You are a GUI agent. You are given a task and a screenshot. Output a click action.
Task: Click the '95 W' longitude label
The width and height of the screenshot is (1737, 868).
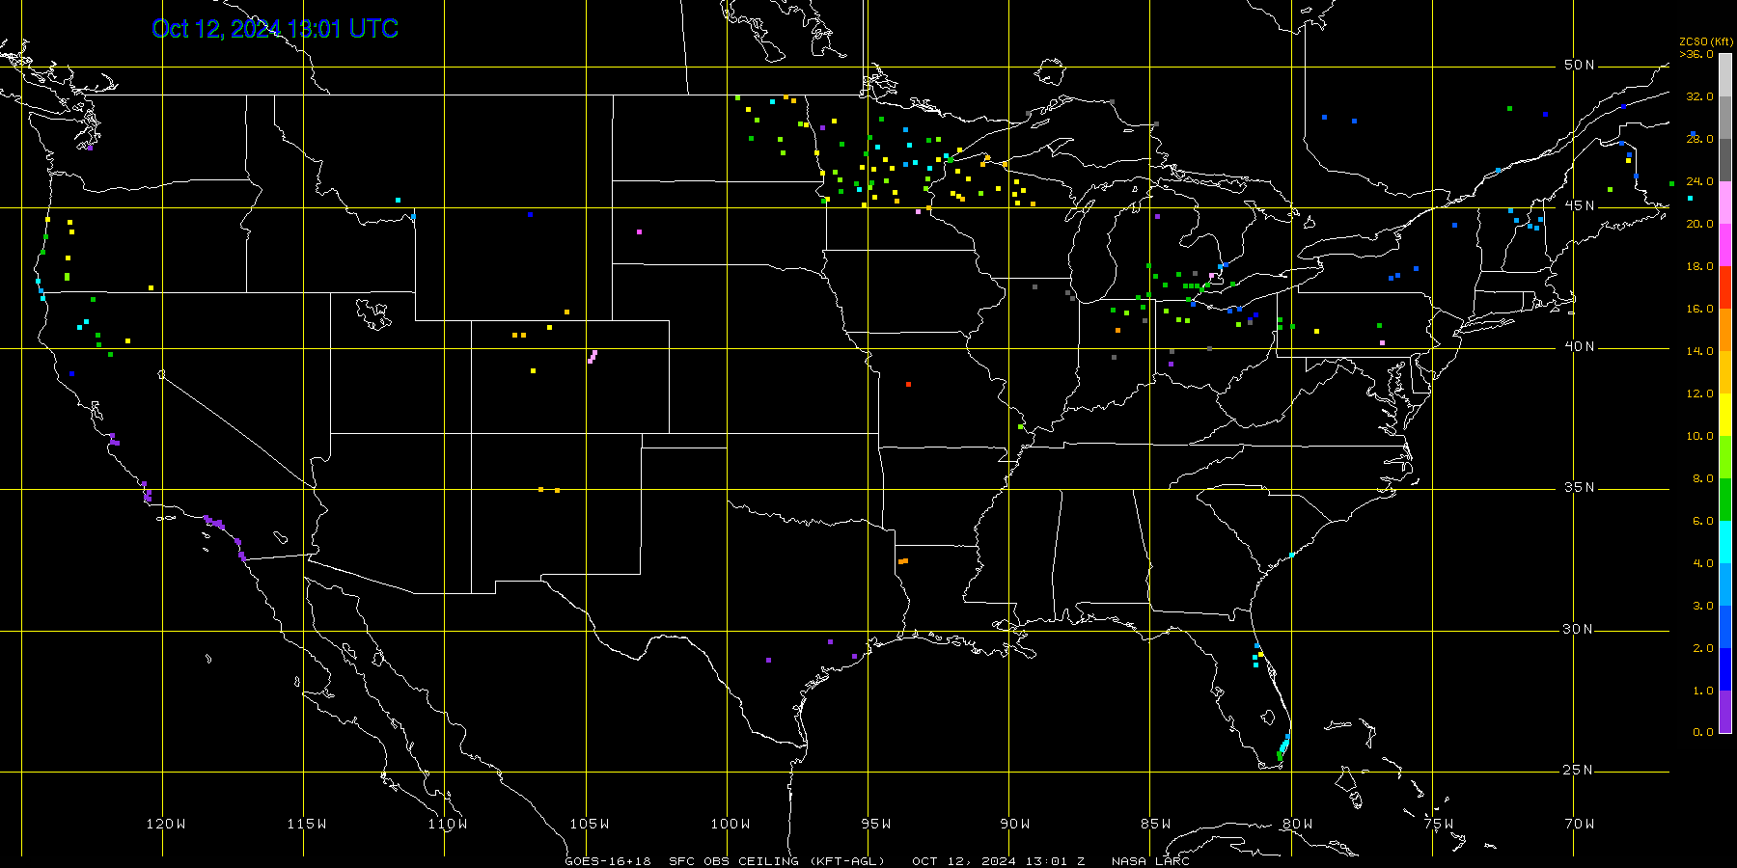click(876, 824)
